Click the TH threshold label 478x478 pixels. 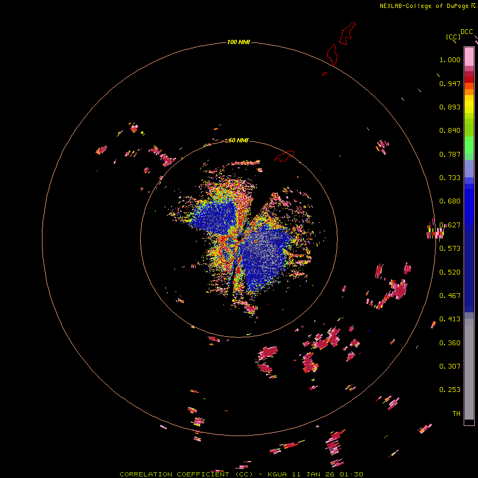[456, 414]
